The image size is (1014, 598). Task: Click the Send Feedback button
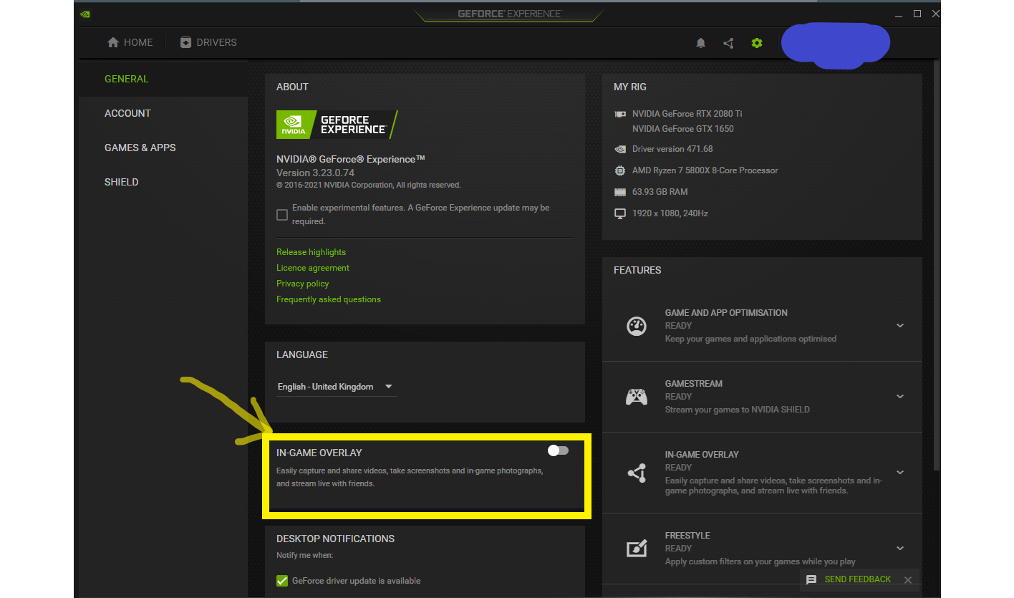coord(849,579)
